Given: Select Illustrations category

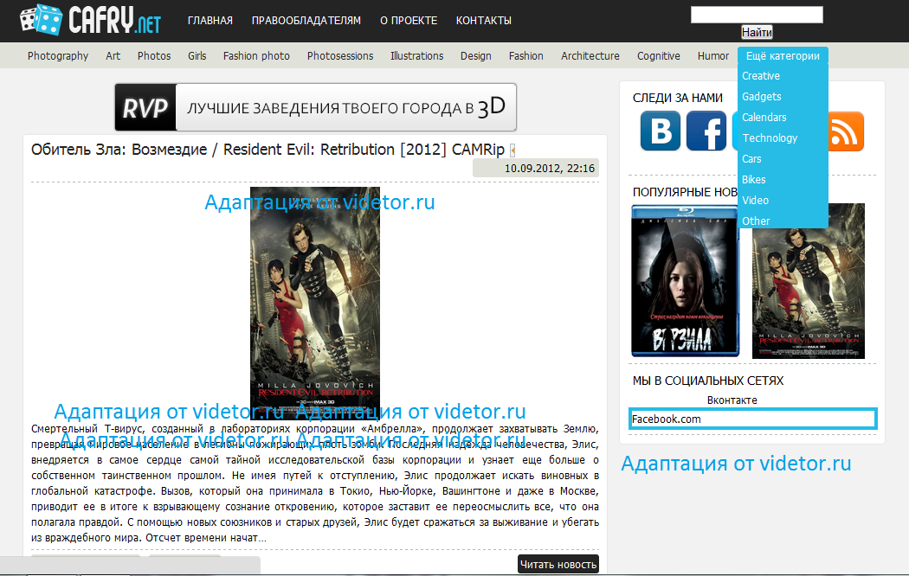Looking at the screenshot, I should coord(416,56).
